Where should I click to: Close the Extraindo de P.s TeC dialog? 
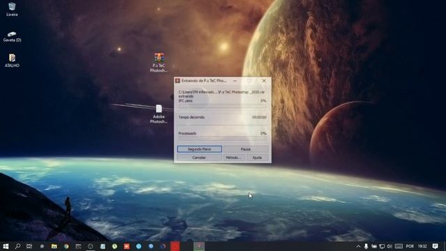[264, 81]
